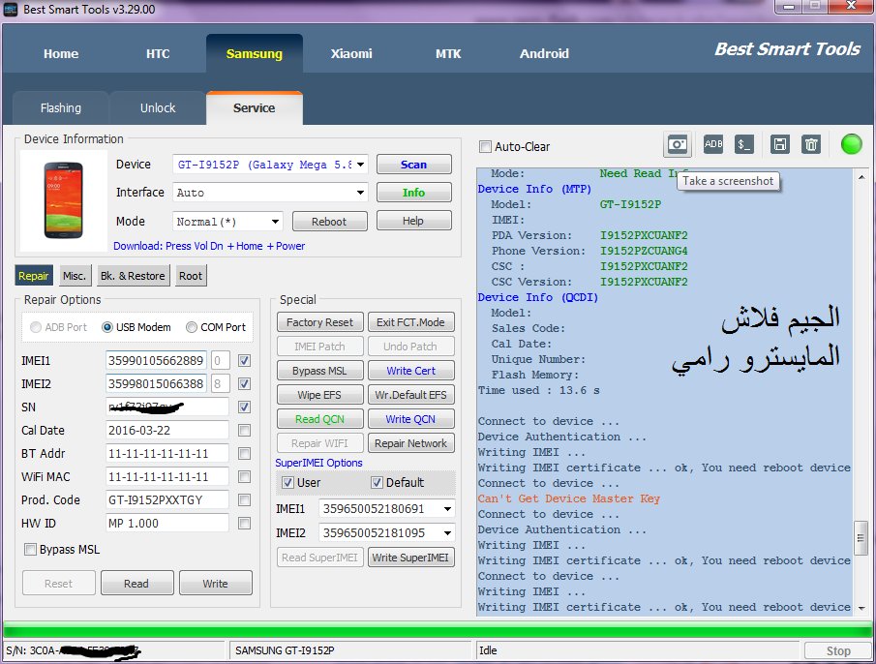Click the Help button
The height and width of the screenshot is (664, 876).
pos(414,221)
